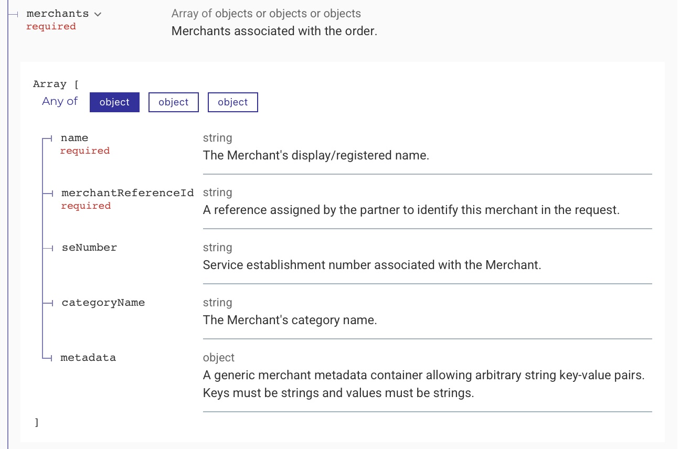Click the Array opening bracket text
Viewport: 680px width, 449px height.
point(56,84)
